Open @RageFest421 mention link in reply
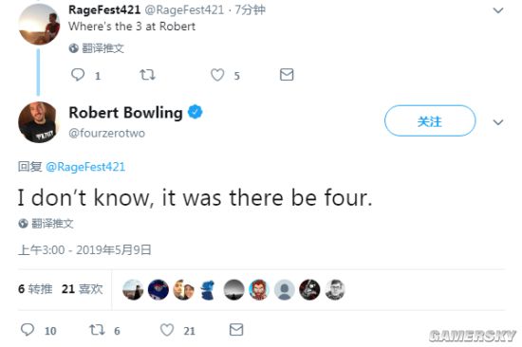 click(x=85, y=167)
